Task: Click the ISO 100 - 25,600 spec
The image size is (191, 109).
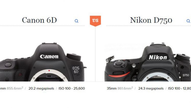Action: point(72,88)
